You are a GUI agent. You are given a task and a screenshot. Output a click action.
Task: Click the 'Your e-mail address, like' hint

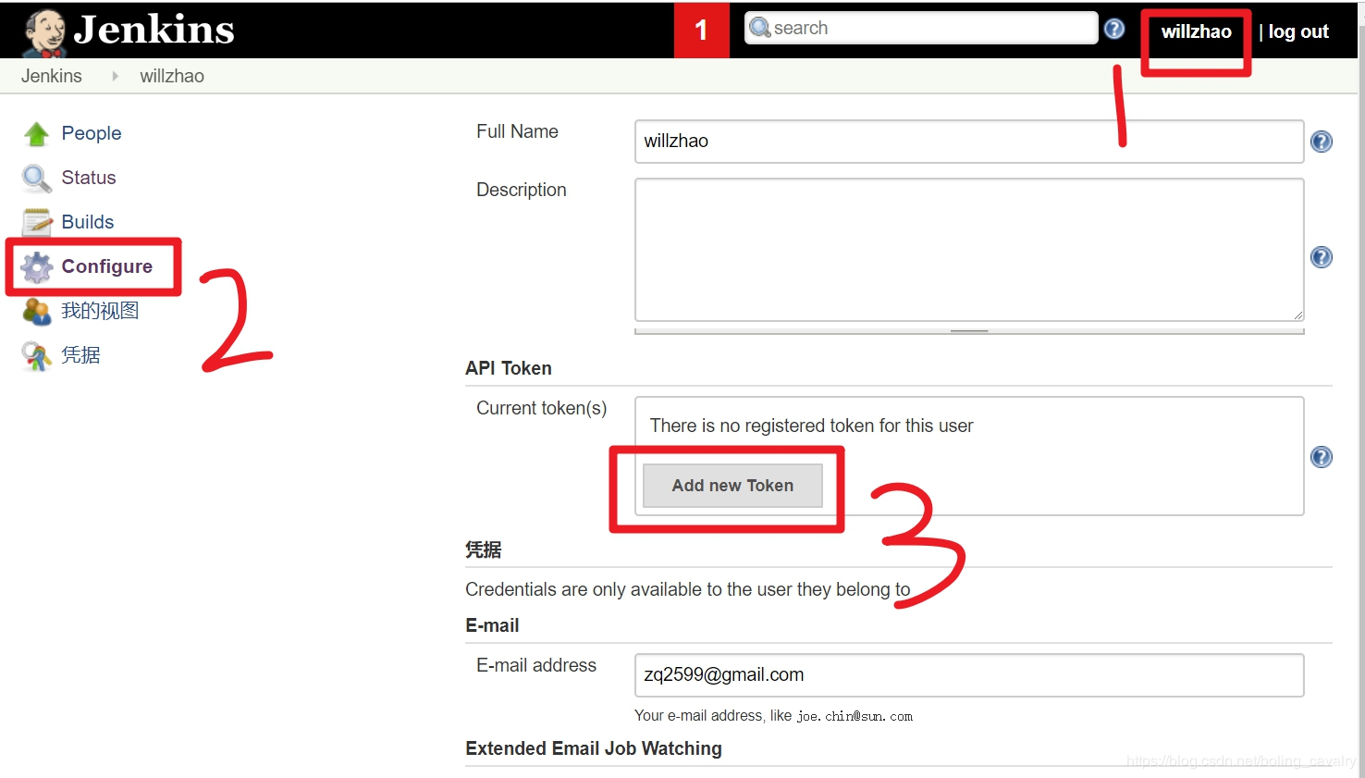[x=773, y=716]
